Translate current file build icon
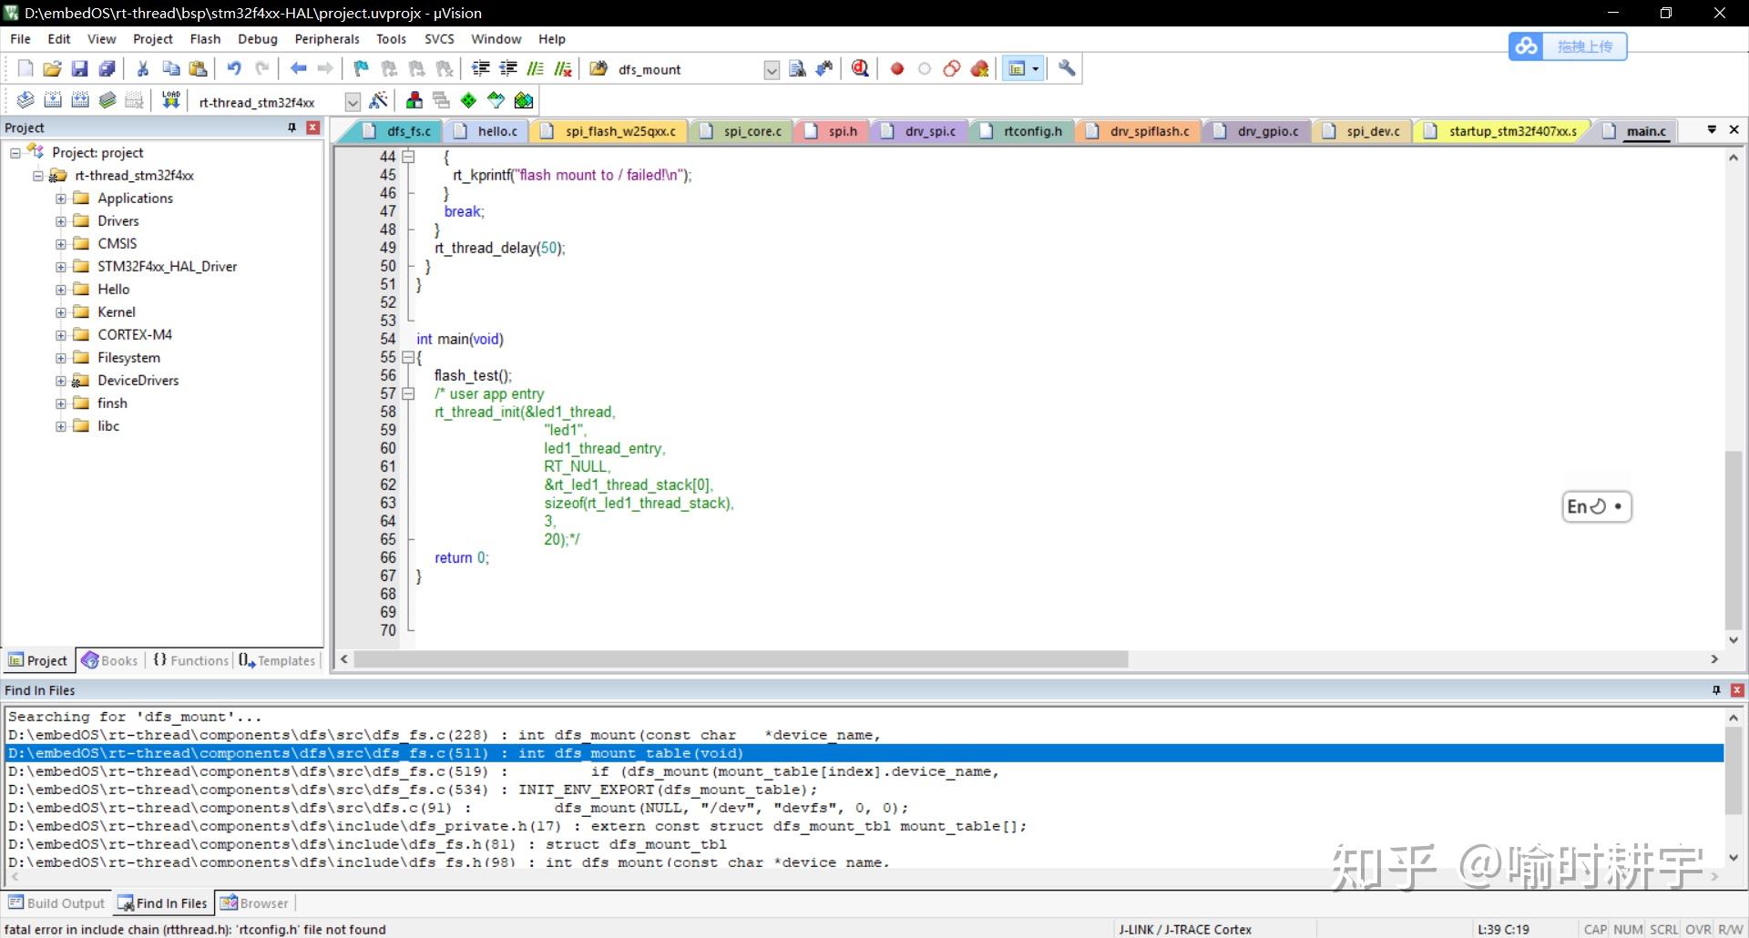This screenshot has height=938, width=1749. pos(26,100)
